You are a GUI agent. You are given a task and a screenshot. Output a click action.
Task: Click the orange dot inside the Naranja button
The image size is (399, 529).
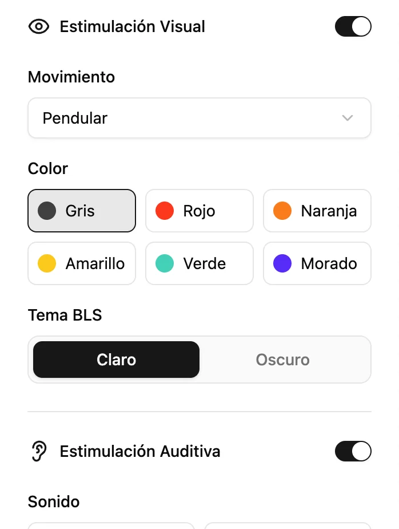tap(282, 211)
